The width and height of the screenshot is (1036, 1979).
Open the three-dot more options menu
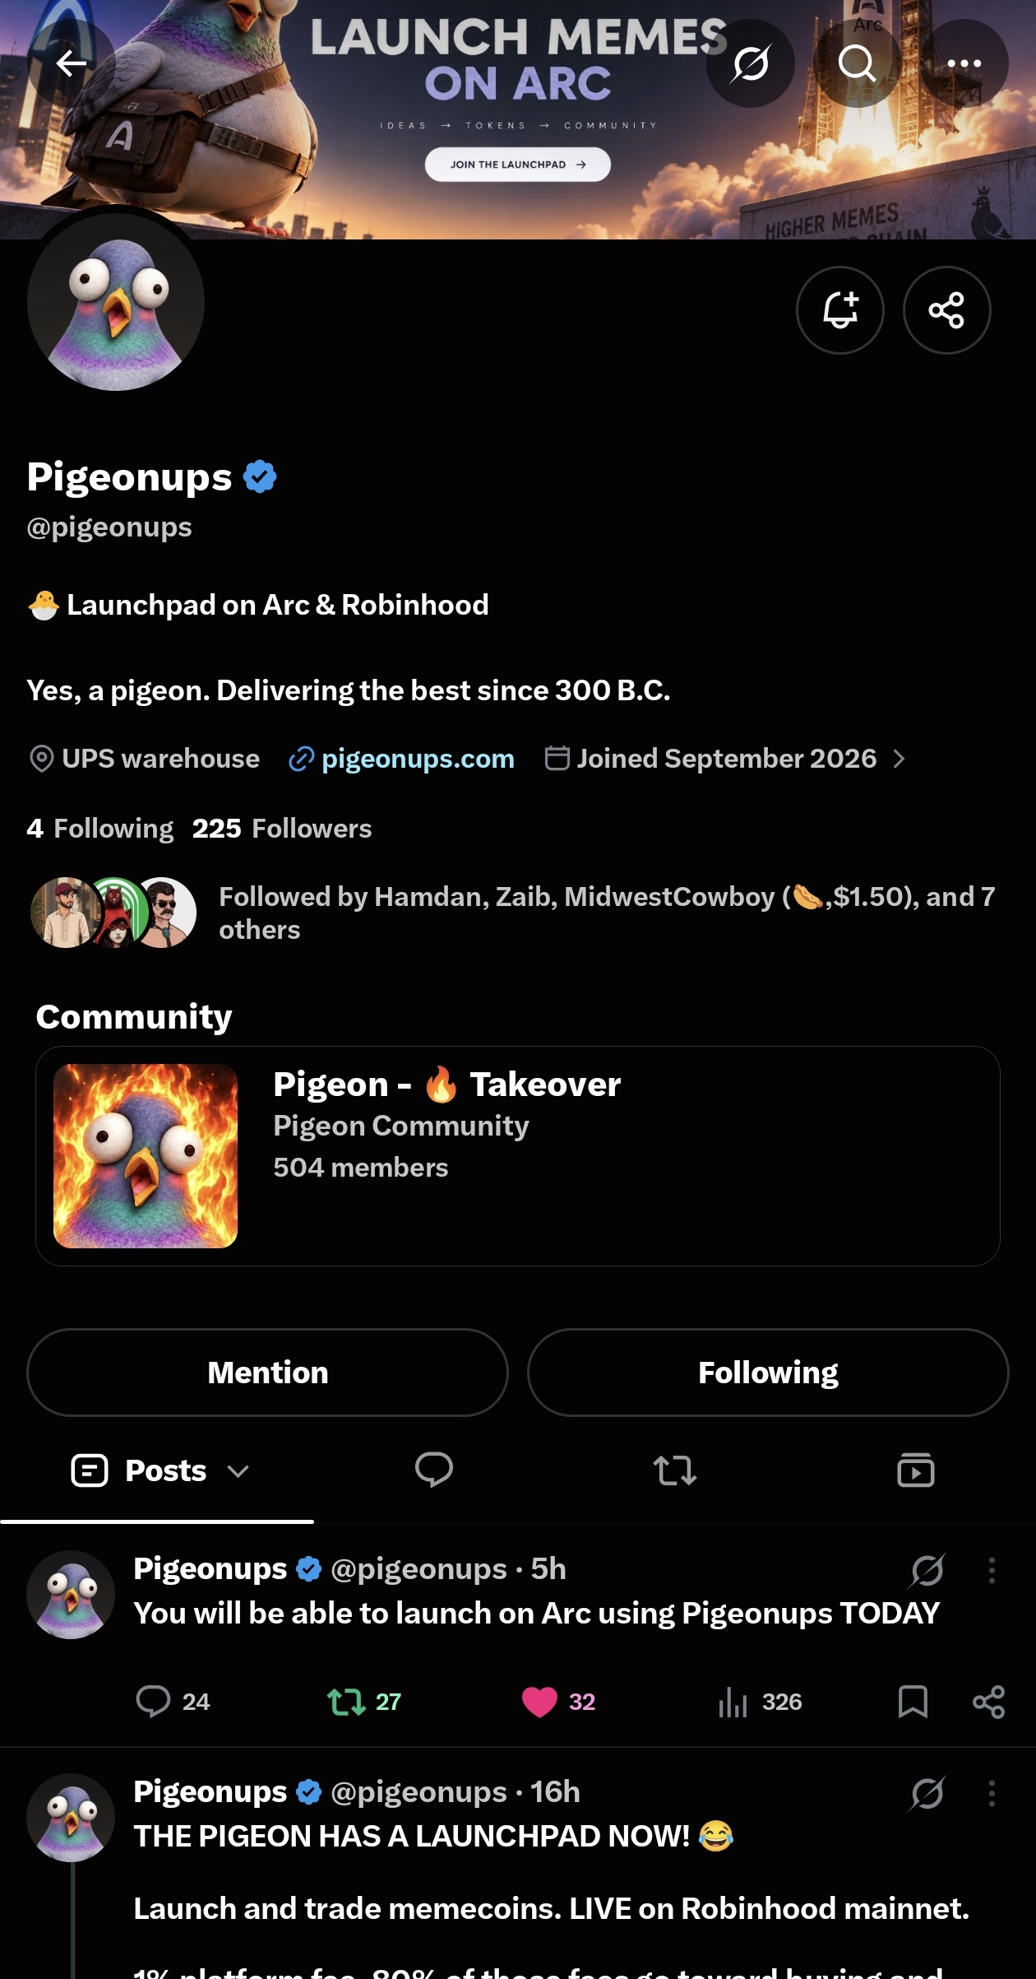pos(964,63)
